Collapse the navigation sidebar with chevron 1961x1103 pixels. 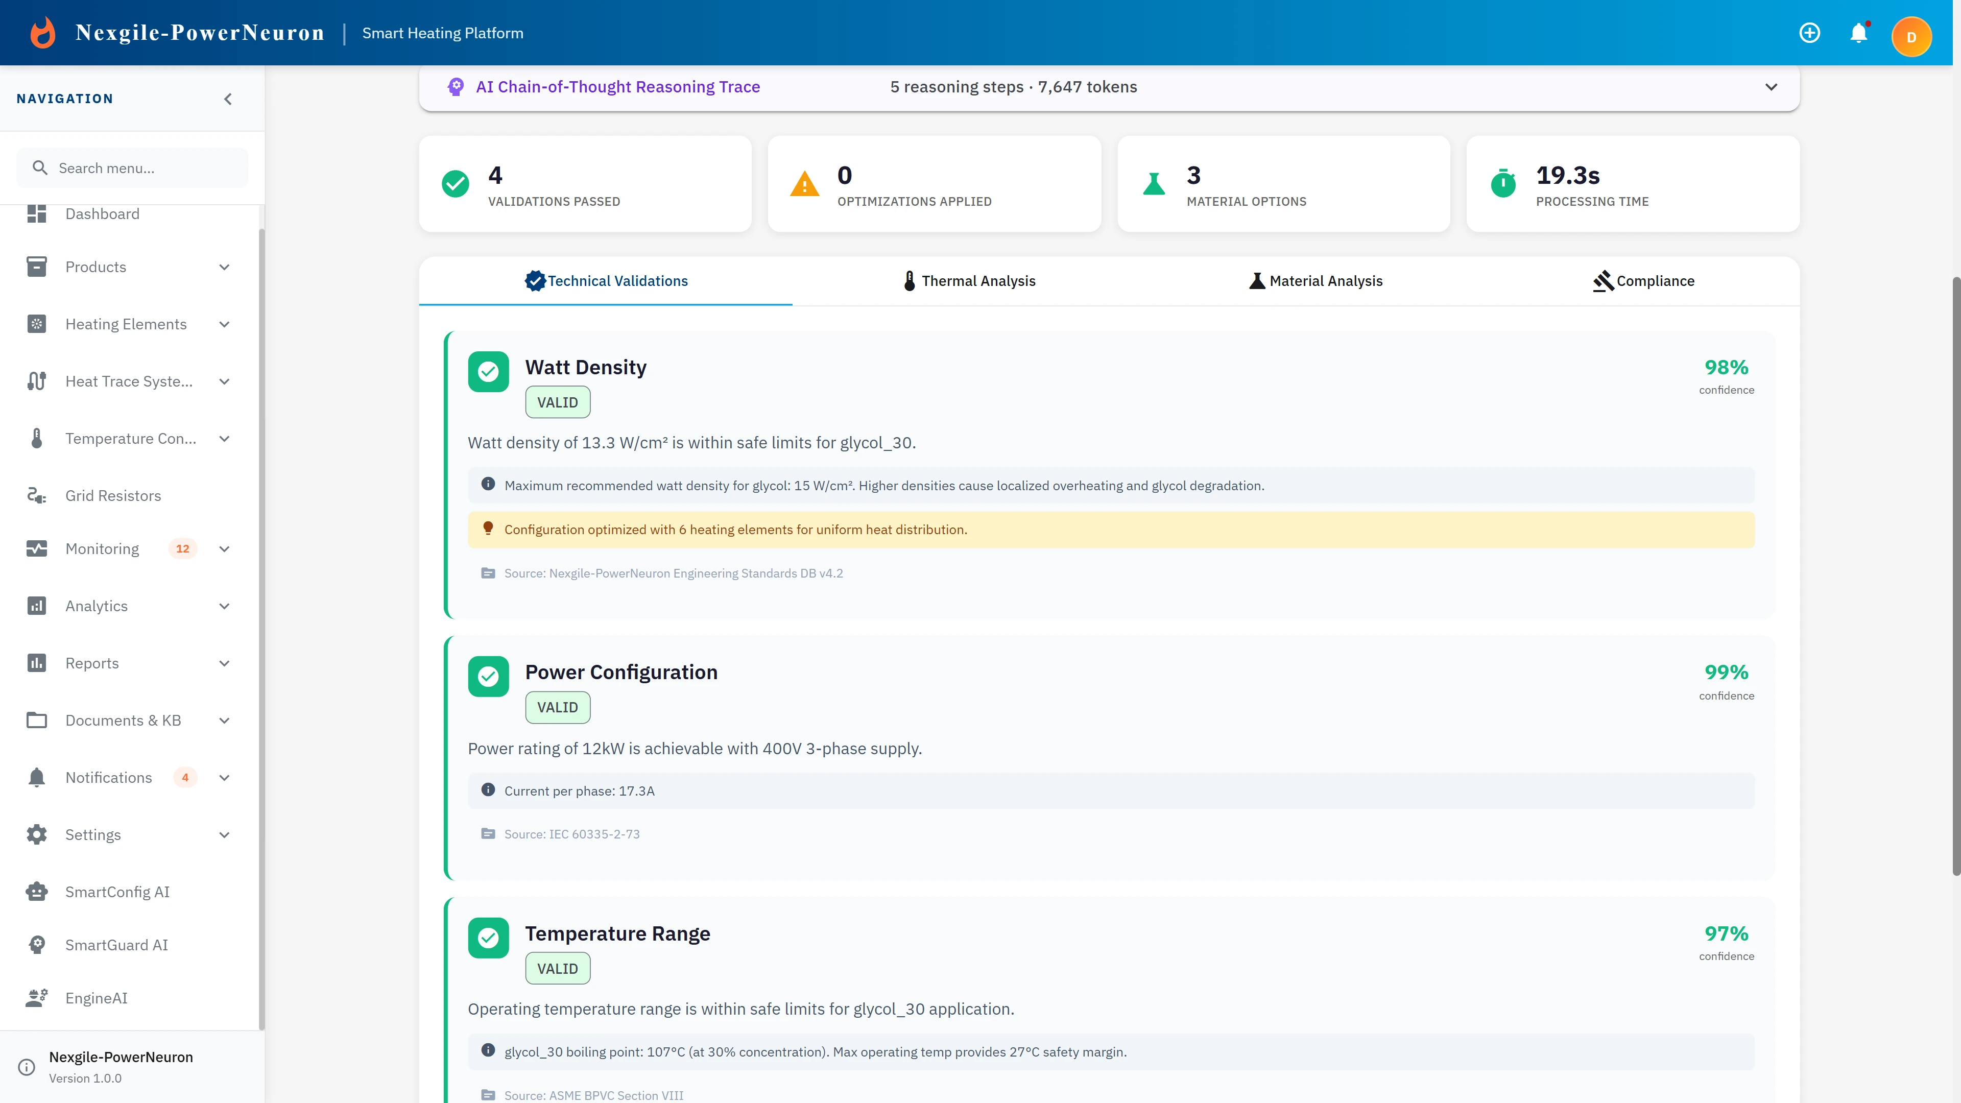click(228, 99)
